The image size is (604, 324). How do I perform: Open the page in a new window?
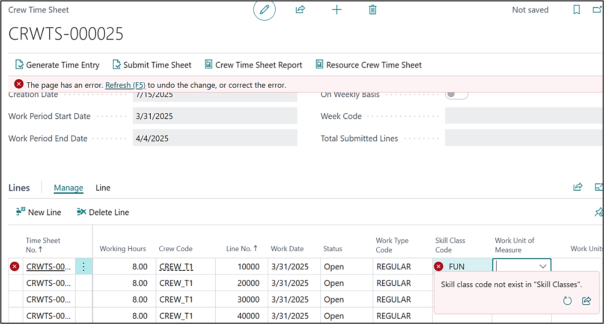point(597,10)
